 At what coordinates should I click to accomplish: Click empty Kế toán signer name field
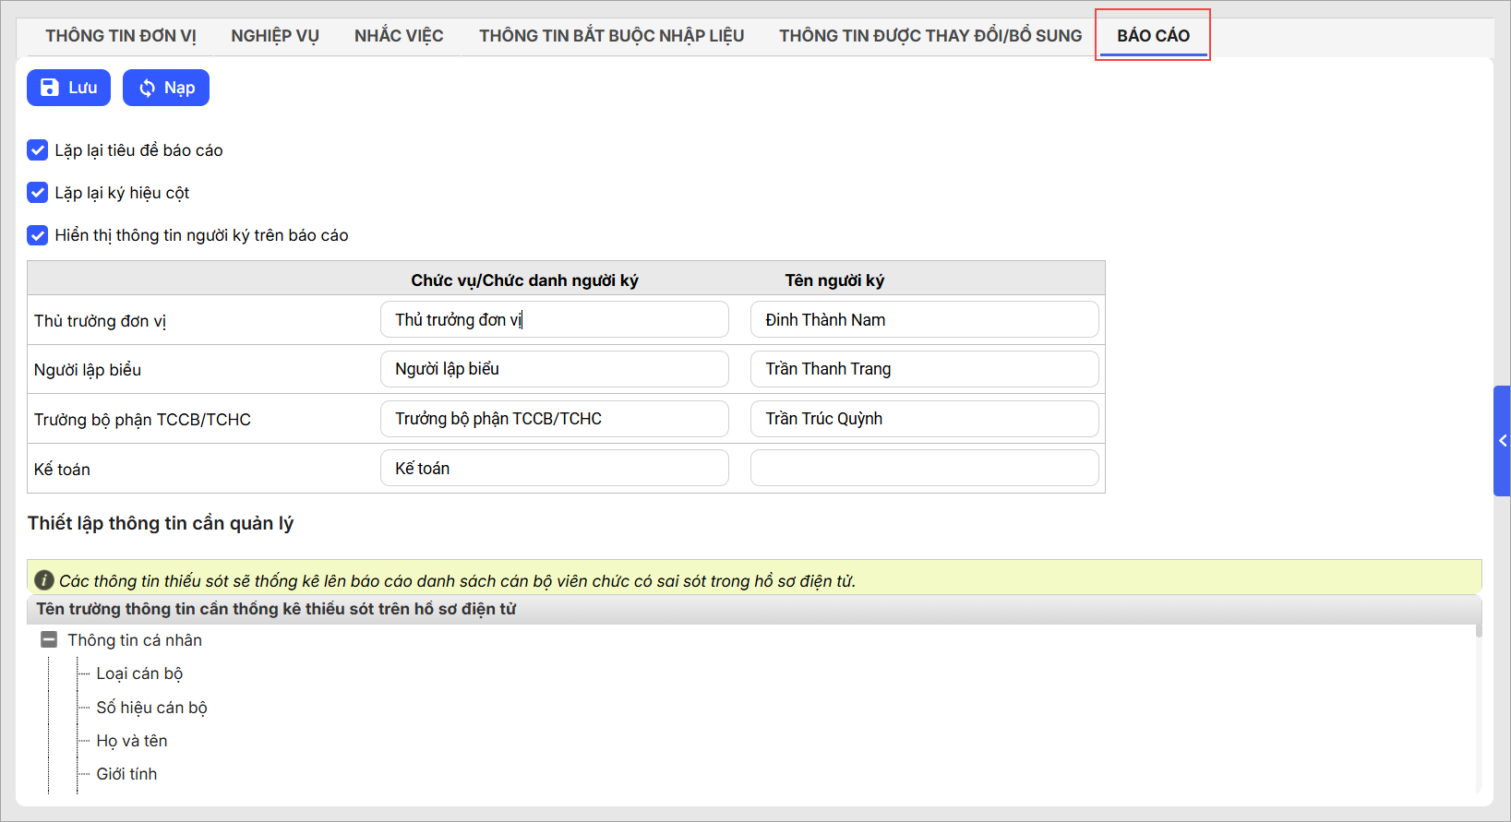pyautogui.click(x=924, y=468)
